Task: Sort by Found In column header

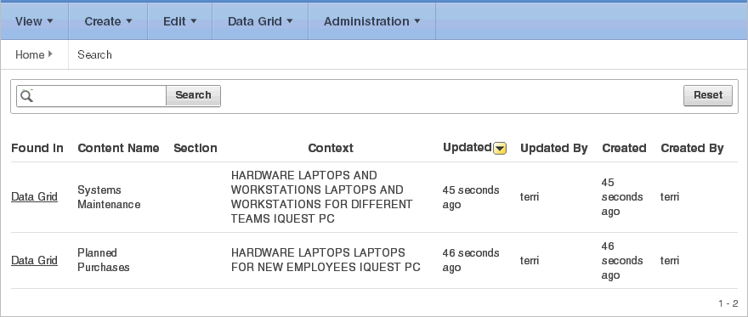Action: click(37, 148)
